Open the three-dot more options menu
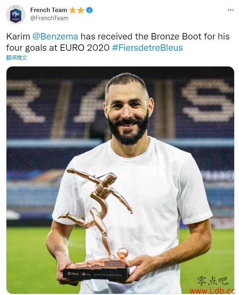 pos(231,10)
